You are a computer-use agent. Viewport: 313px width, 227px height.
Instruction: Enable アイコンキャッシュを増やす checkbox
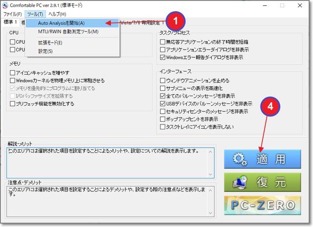pyautogui.click(x=12, y=73)
